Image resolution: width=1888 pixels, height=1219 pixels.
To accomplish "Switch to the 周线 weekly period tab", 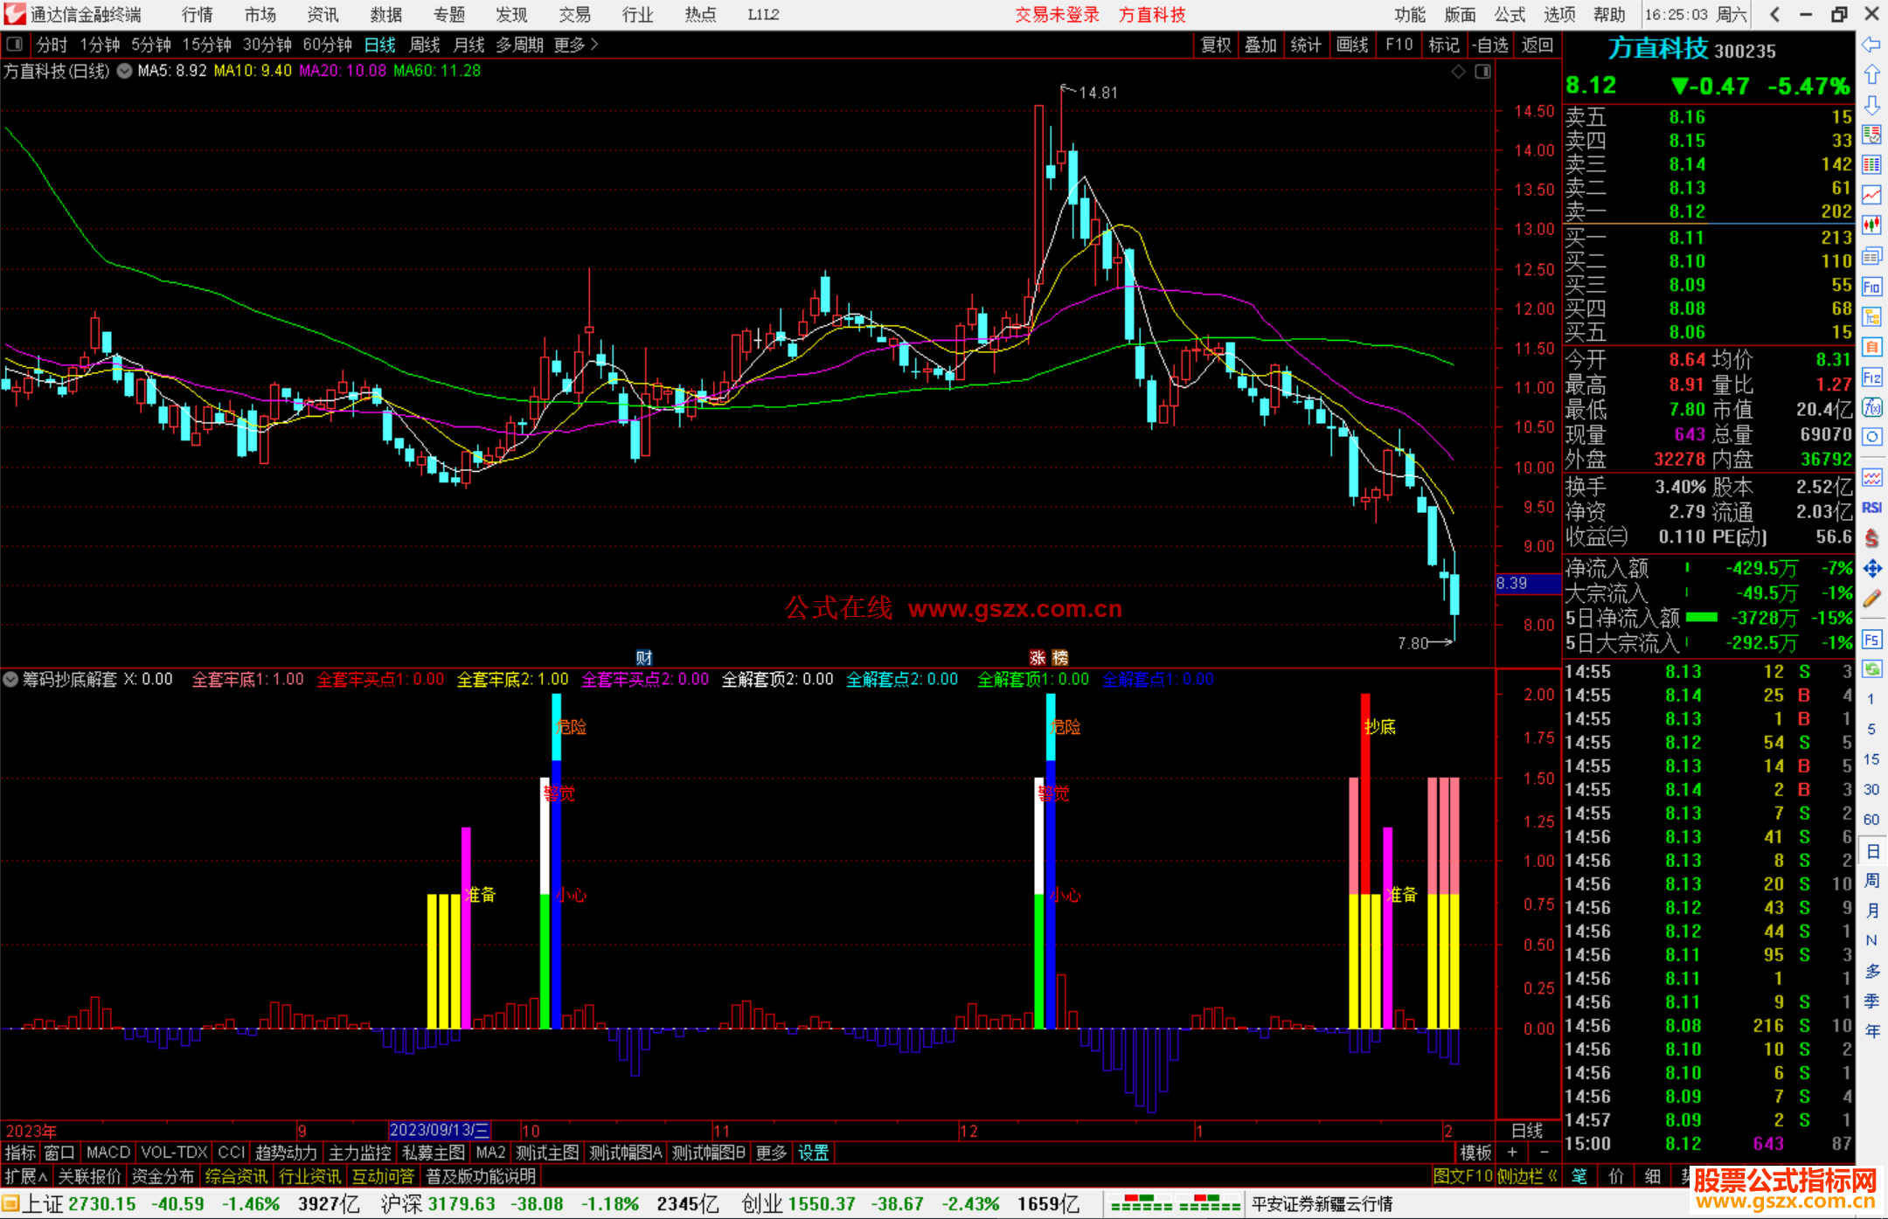I will tap(425, 45).
